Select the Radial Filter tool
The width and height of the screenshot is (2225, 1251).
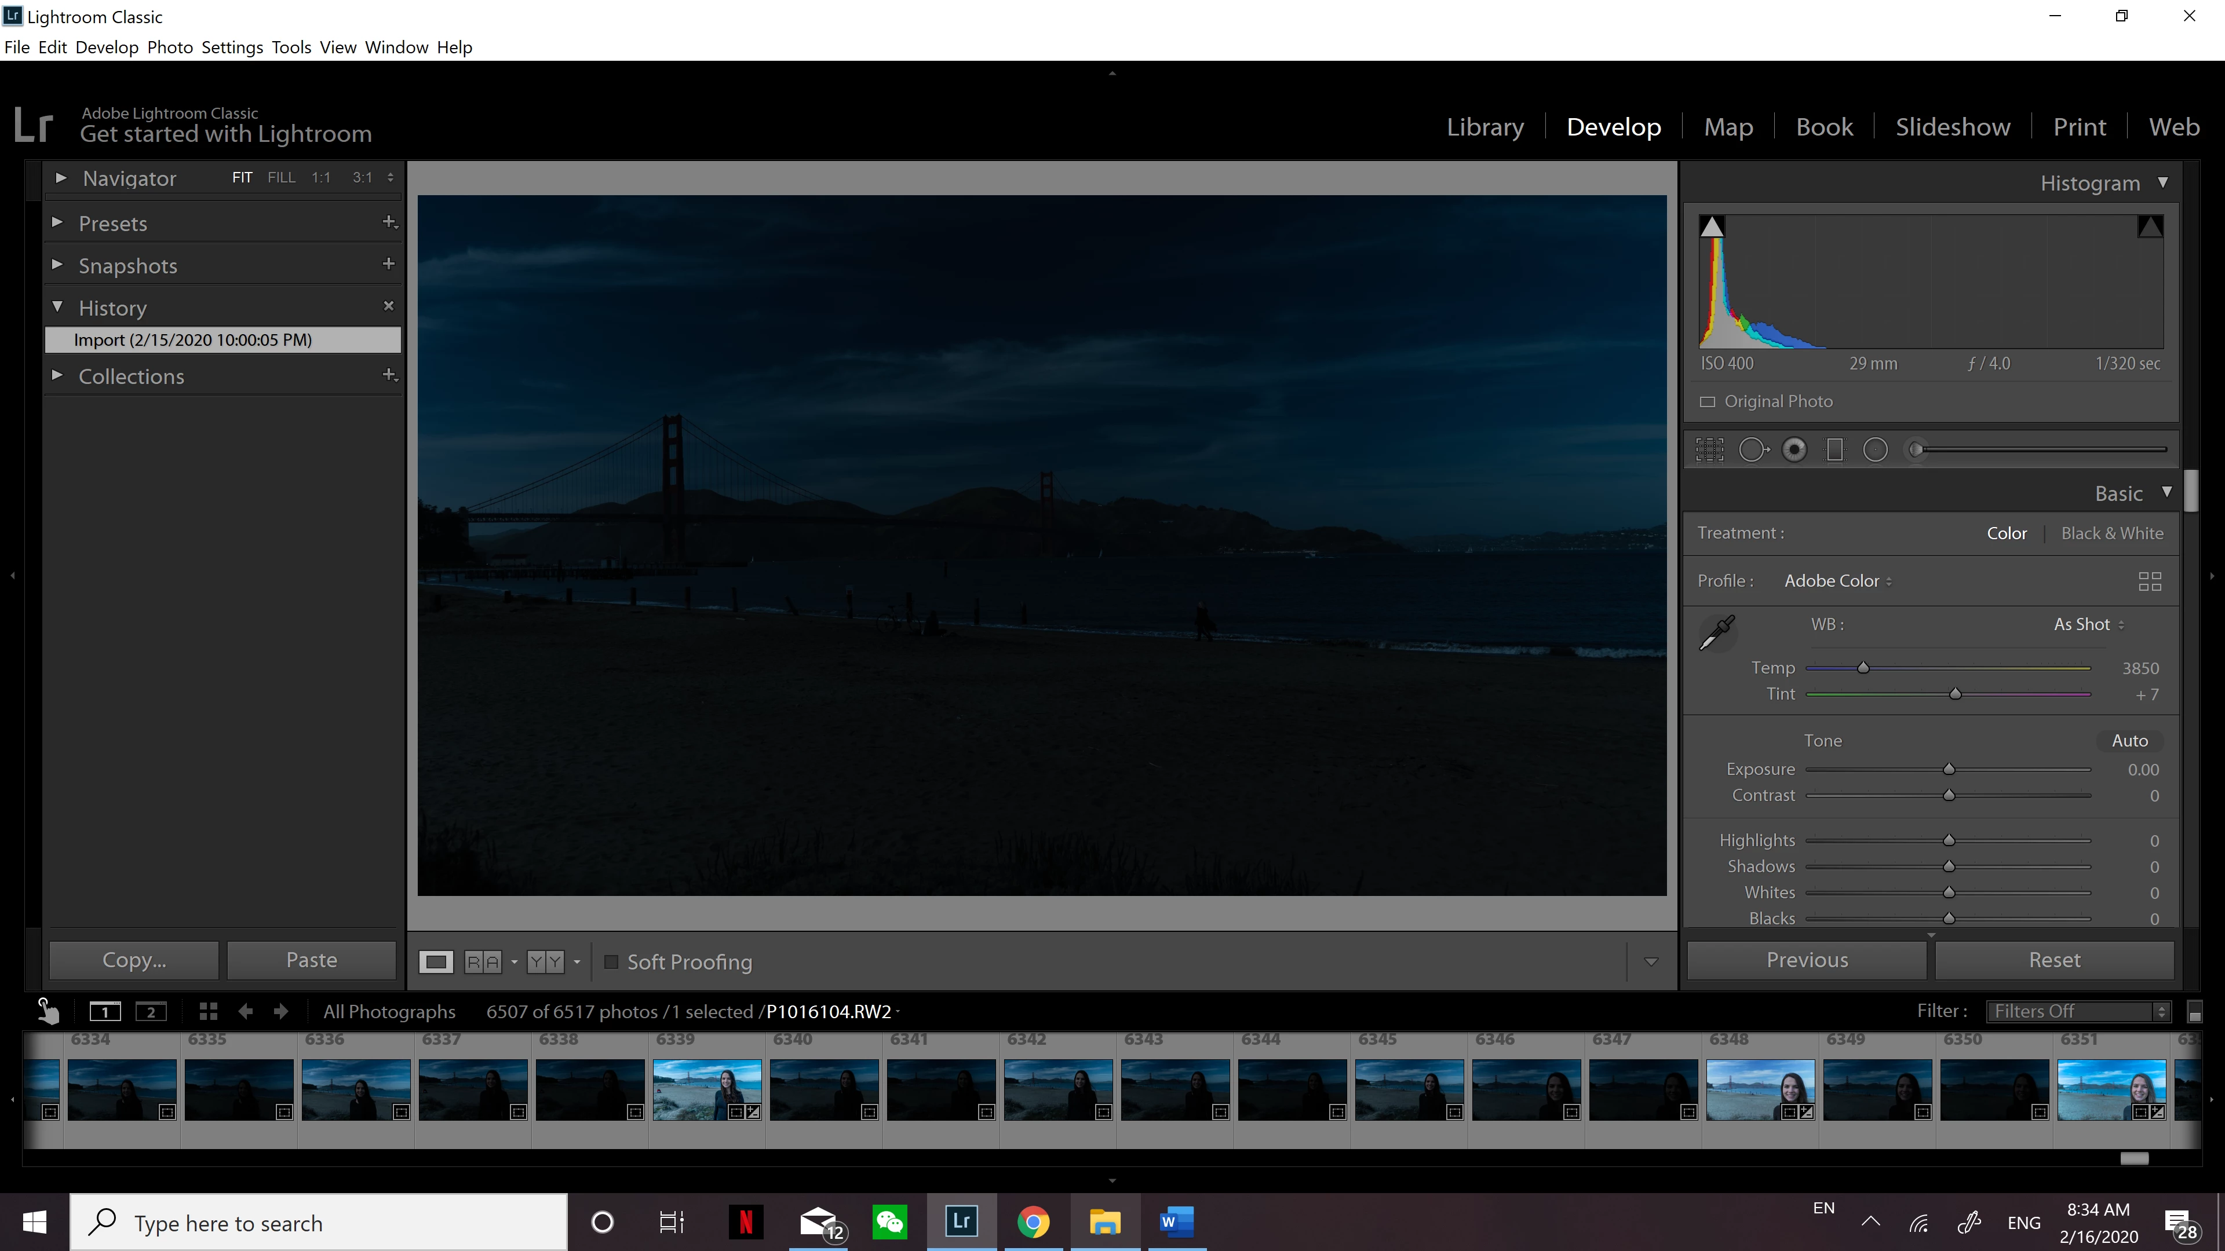click(1875, 450)
